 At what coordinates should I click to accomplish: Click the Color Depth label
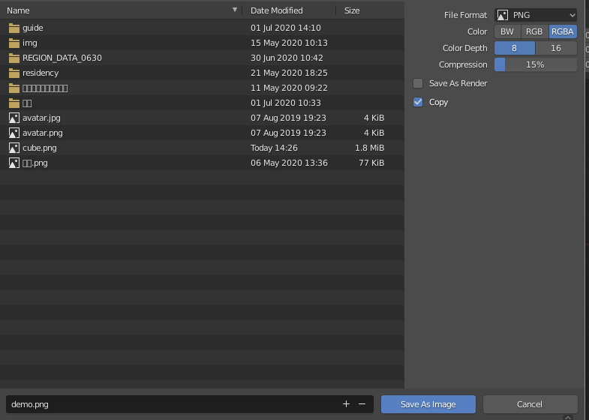[x=464, y=48]
